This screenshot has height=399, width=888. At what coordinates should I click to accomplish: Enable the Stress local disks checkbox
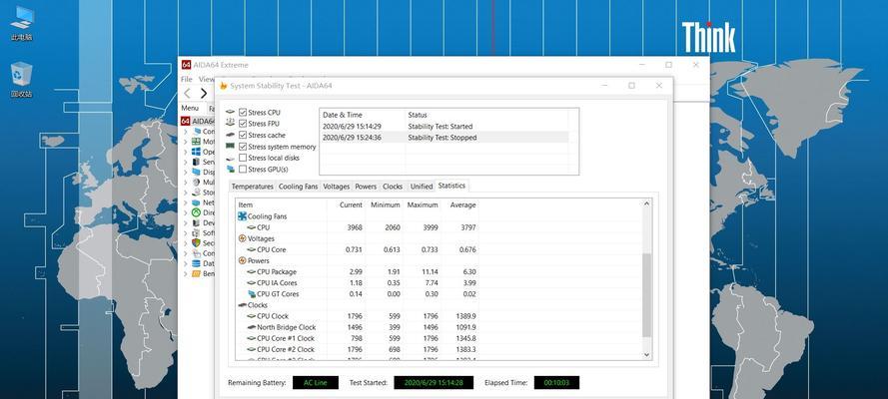(243, 158)
